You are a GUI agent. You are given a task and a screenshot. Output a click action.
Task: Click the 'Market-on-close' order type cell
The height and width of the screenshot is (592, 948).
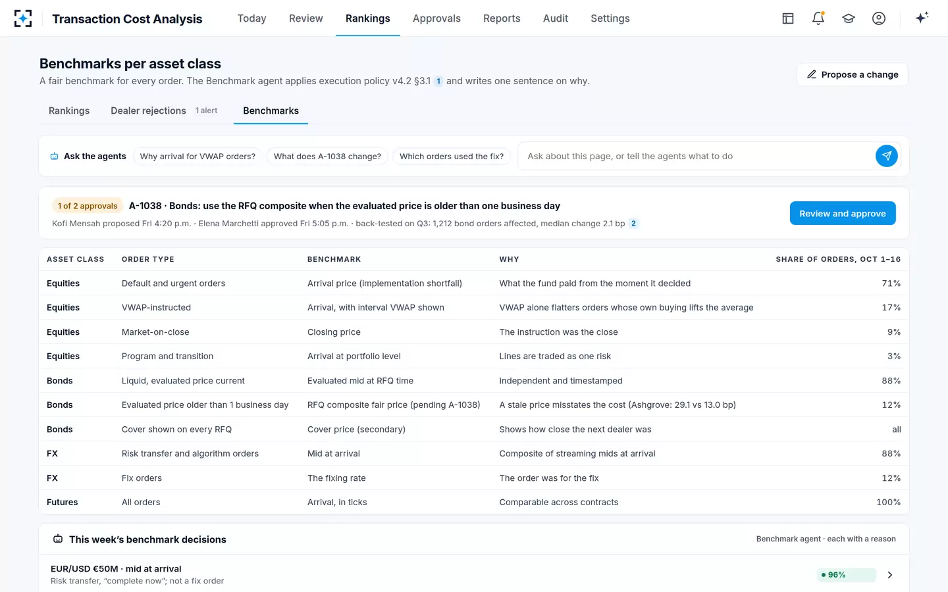tap(155, 332)
